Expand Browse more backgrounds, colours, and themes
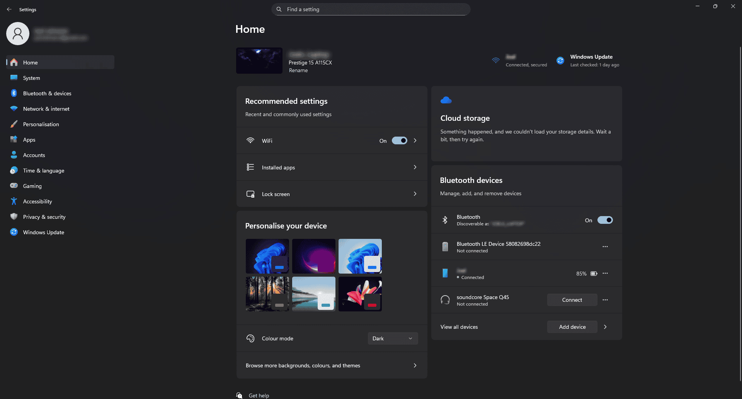Screen dimensions: 742x399 [x=332, y=365]
